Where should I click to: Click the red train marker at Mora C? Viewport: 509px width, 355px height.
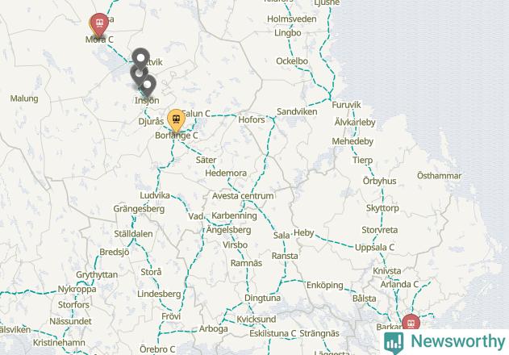(x=99, y=25)
